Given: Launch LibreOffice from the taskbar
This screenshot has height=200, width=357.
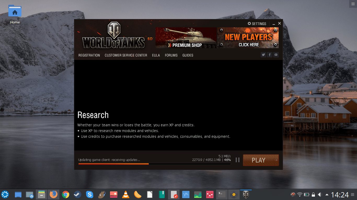Looking at the screenshot, I should [150, 195].
